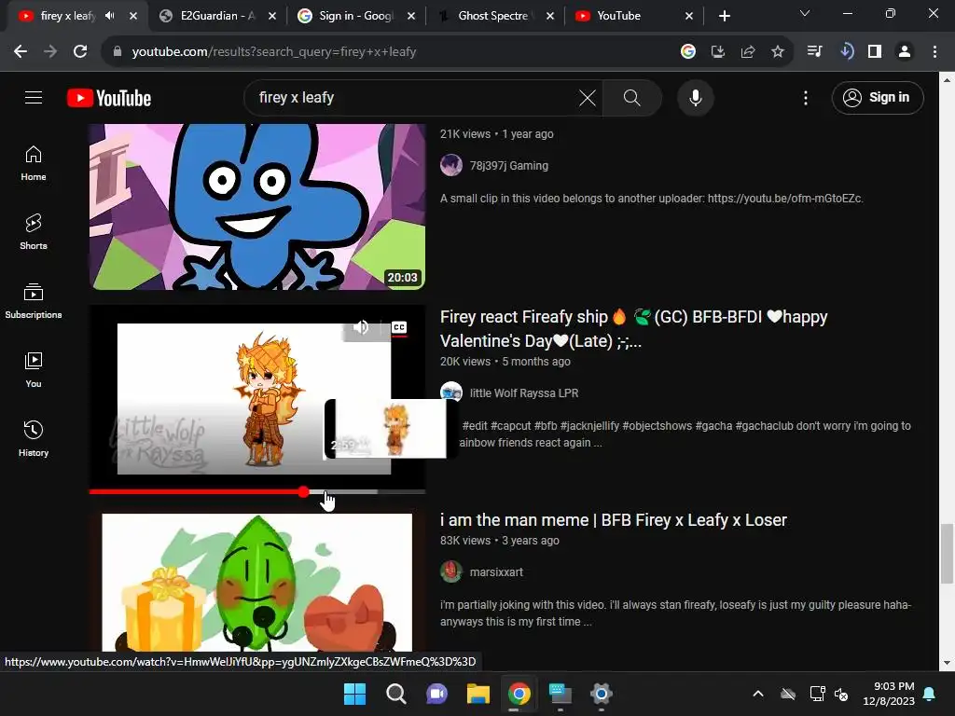Open the Windows Start button

[354, 694]
